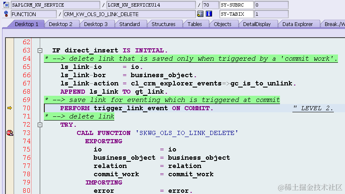The image size is (345, 194).
Task: Click the yellow execution arrow at line 70
Action: (10, 108)
